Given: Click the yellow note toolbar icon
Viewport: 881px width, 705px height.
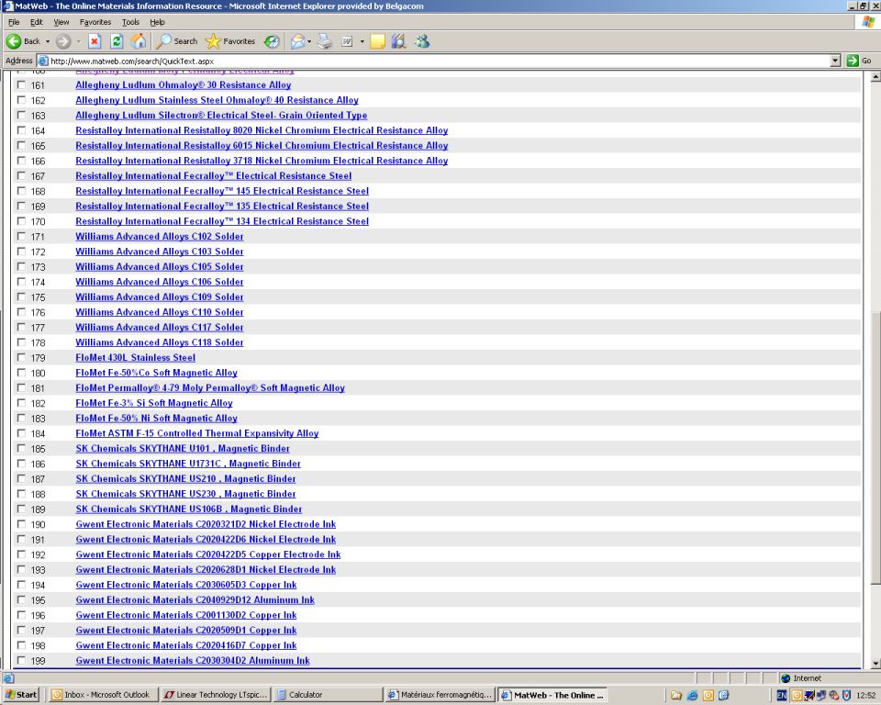Looking at the screenshot, I should (377, 41).
